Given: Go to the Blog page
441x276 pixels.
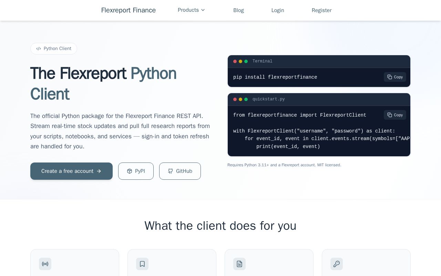Looking at the screenshot, I should (x=238, y=10).
